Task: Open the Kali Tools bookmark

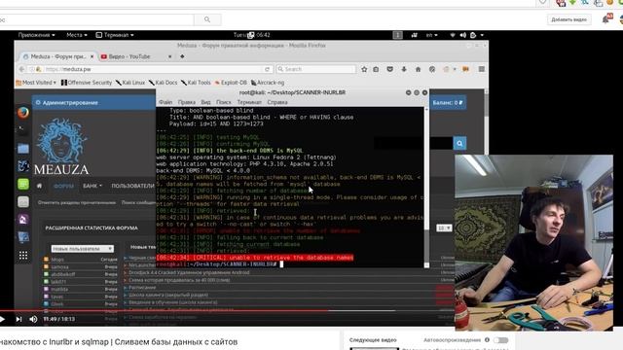Action: pos(196,83)
